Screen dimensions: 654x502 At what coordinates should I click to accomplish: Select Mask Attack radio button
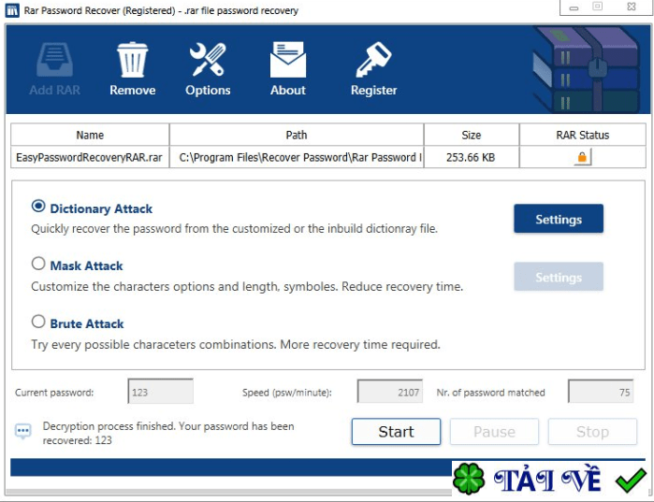click(38, 264)
